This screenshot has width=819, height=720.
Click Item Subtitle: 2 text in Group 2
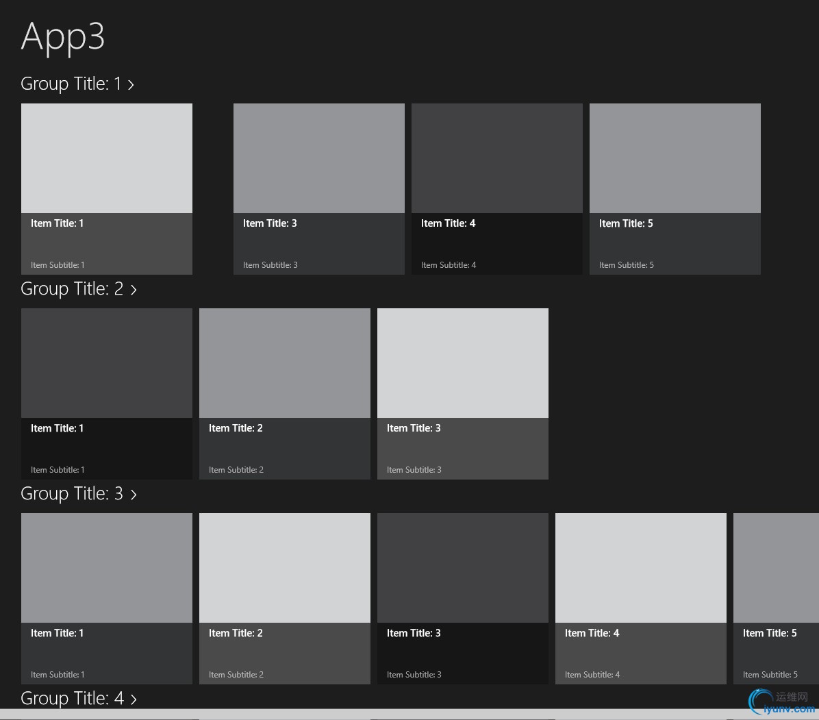(x=236, y=470)
